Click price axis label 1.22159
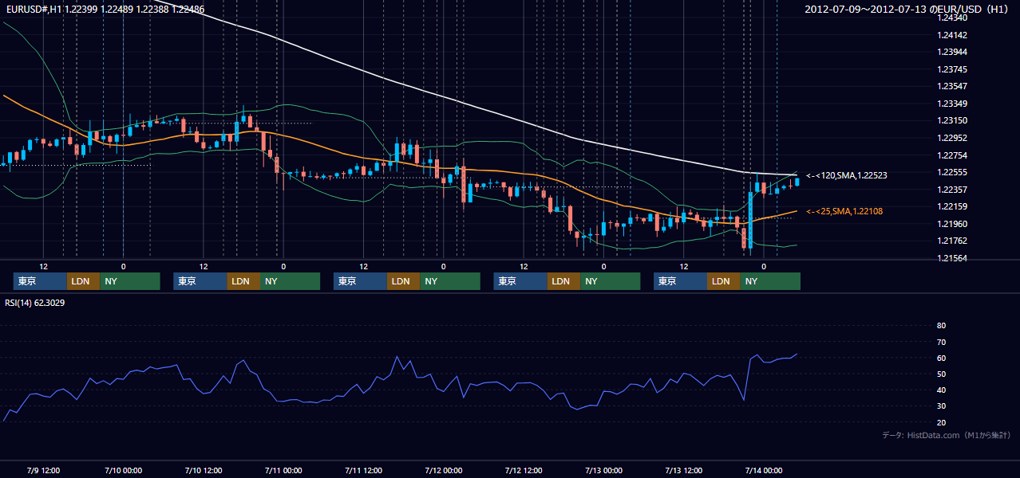This screenshot has width=1020, height=478. tap(951, 207)
